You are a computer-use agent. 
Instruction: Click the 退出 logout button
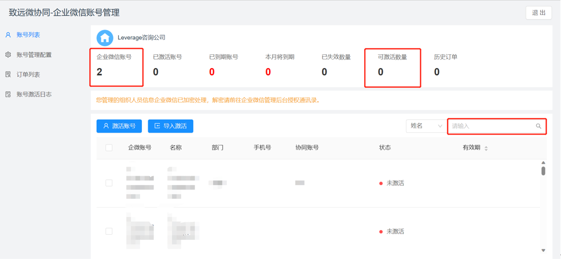click(538, 13)
